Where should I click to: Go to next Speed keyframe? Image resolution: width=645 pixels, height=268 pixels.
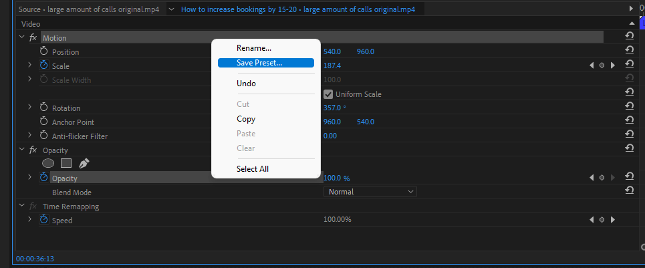pyautogui.click(x=612, y=220)
